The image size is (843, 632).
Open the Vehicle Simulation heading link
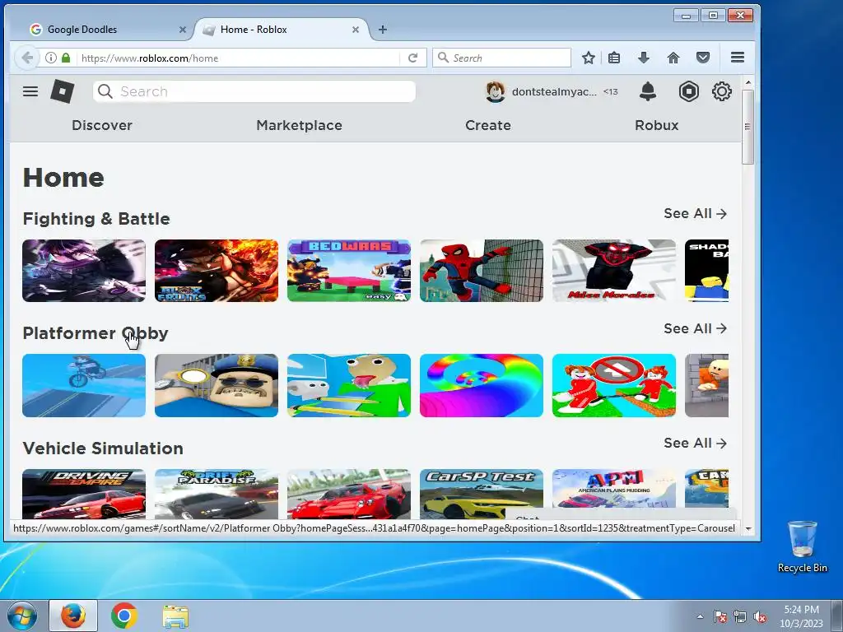[x=103, y=448]
